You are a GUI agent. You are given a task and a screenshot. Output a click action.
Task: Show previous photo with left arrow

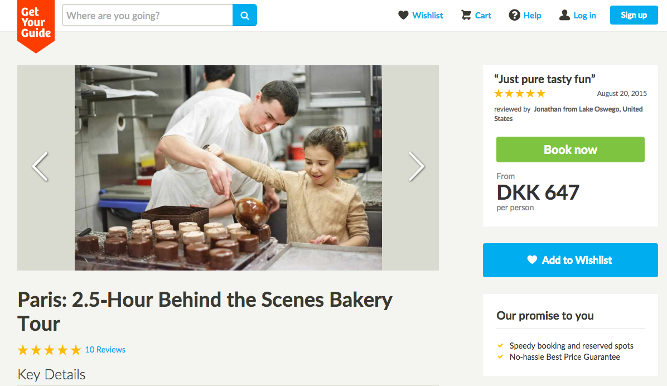40,167
